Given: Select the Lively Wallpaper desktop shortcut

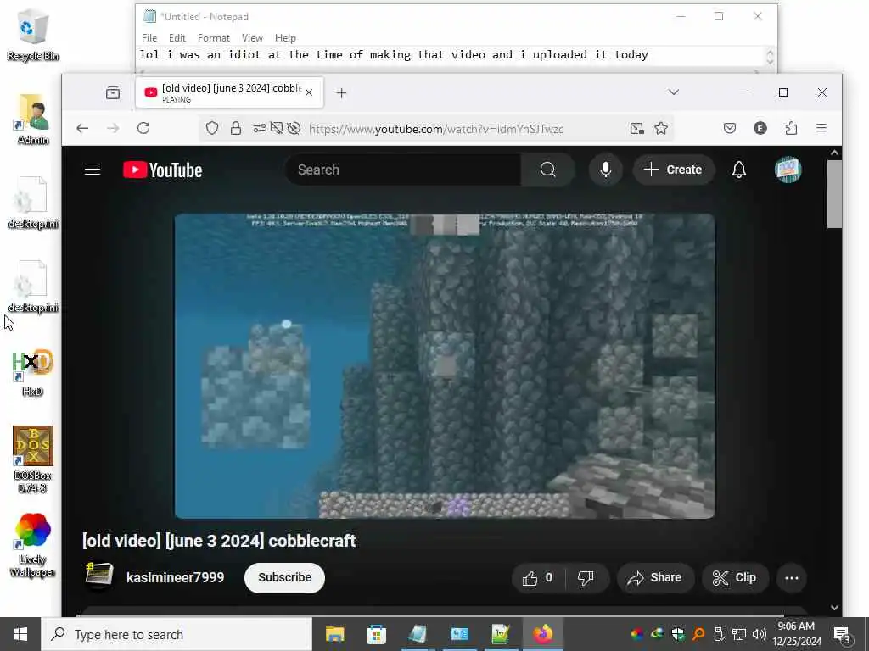Looking at the screenshot, I should (x=33, y=545).
